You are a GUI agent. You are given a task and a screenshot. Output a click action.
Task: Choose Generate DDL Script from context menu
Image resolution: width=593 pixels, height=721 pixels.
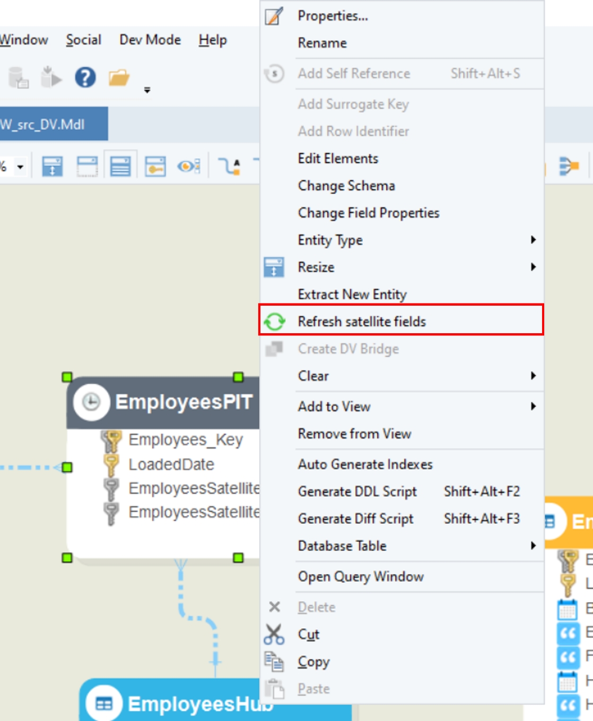(357, 492)
